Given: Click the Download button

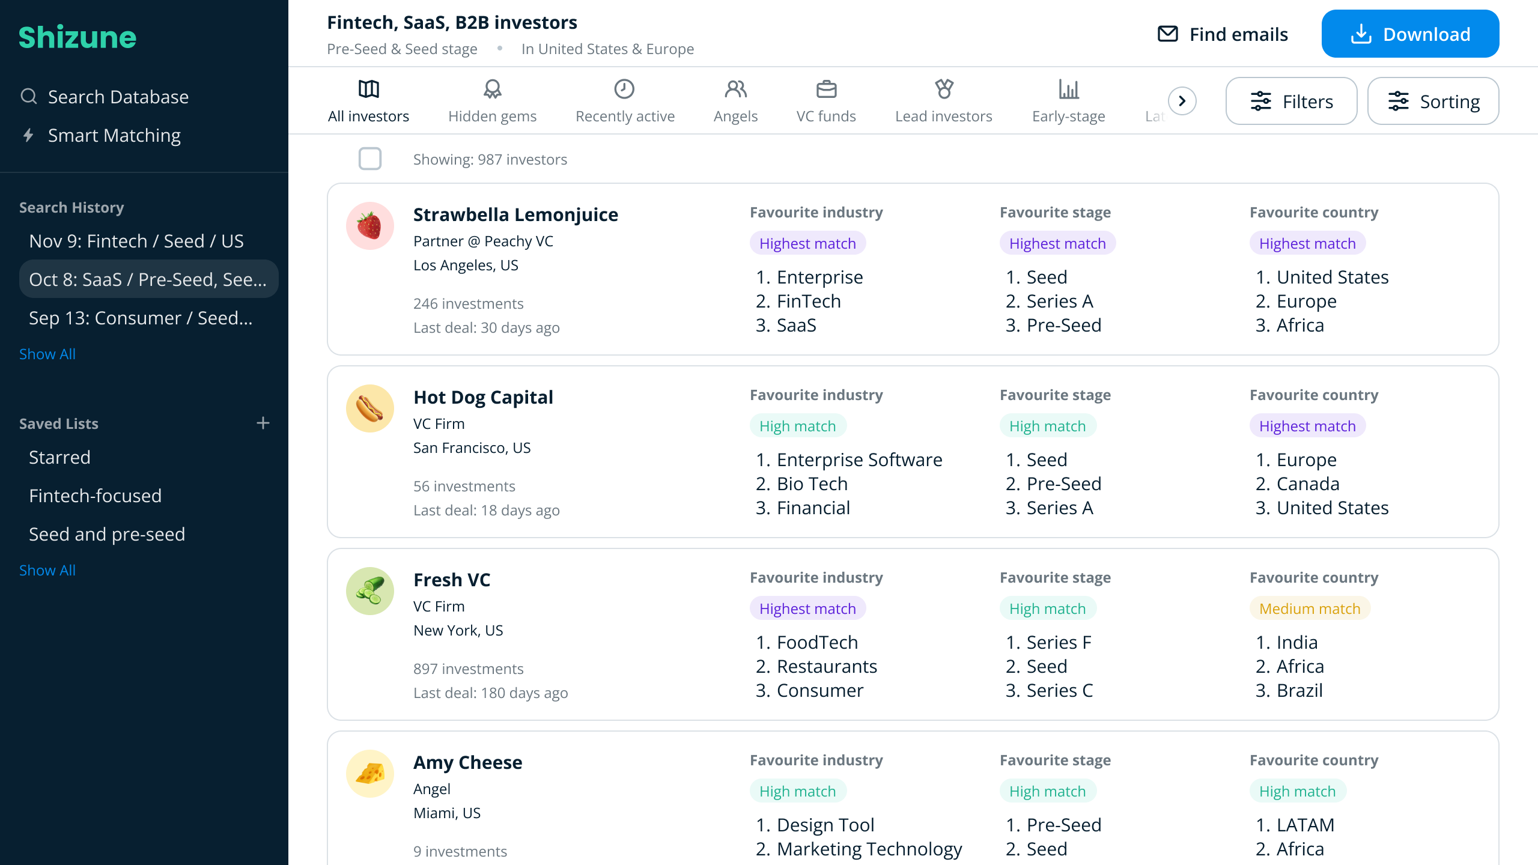Looking at the screenshot, I should click(x=1410, y=34).
